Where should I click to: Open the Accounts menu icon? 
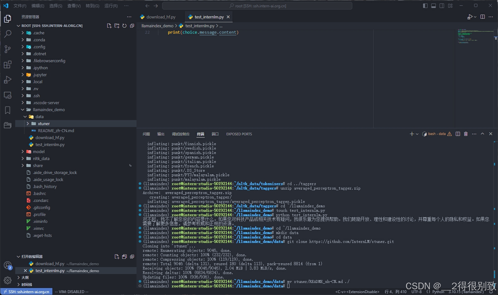(8, 265)
